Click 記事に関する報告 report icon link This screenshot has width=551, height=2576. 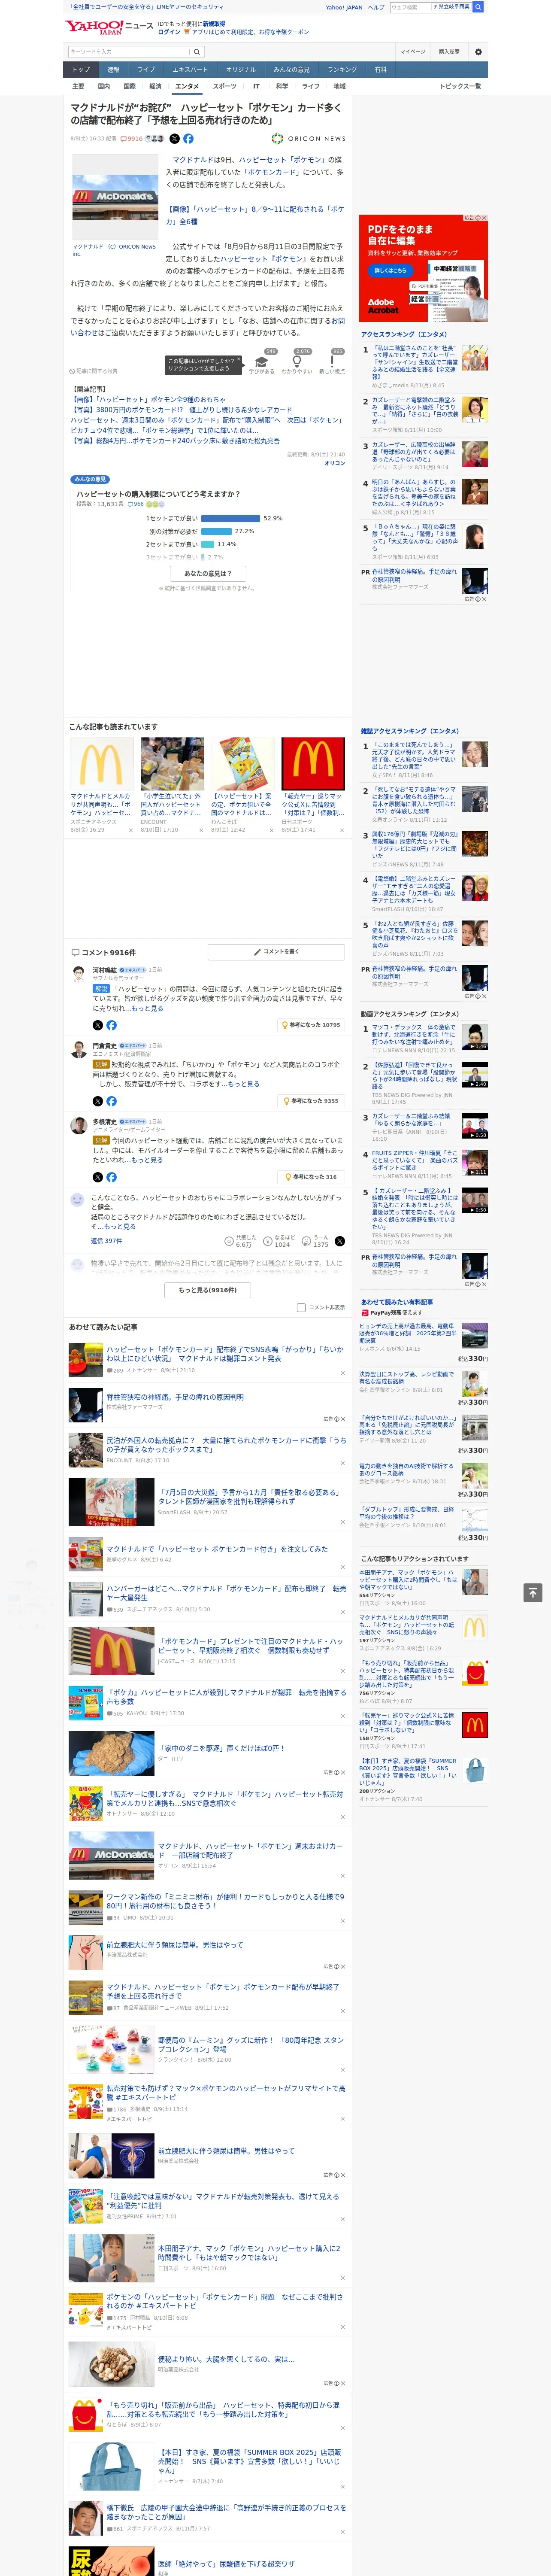coord(93,371)
